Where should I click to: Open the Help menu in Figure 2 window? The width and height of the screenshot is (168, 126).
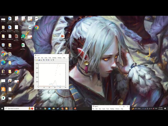point(122,109)
